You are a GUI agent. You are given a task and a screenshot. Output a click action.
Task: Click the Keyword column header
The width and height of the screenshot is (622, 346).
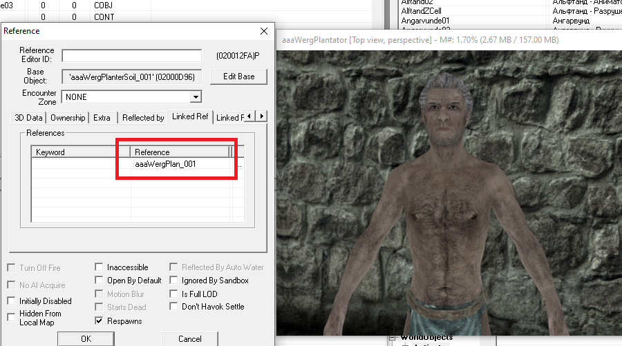(x=81, y=152)
